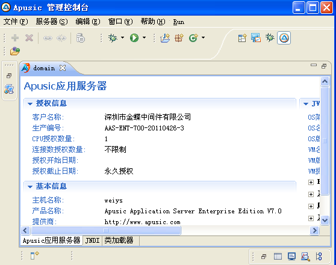Open the 服务器(S) menu
The height and width of the screenshot is (265, 336).
(52, 22)
